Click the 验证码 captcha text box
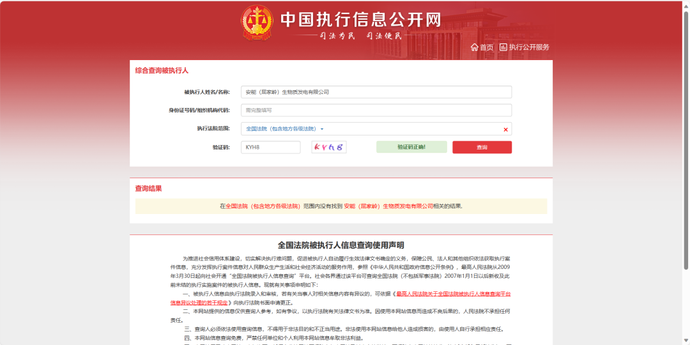The height and width of the screenshot is (345, 690). point(270,148)
